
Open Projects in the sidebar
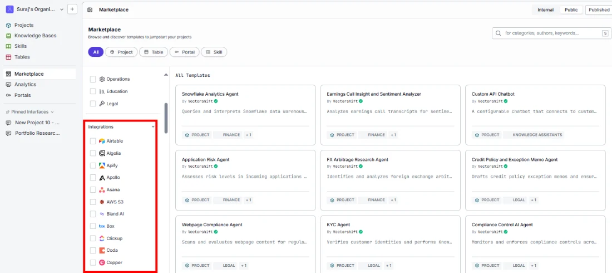(24, 25)
